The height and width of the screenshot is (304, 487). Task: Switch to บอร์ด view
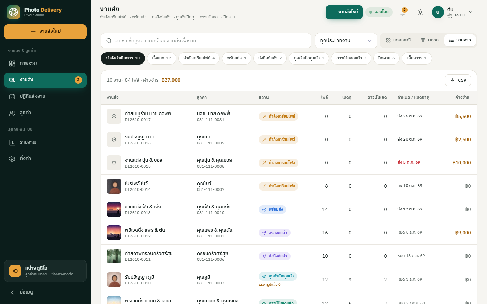430,40
